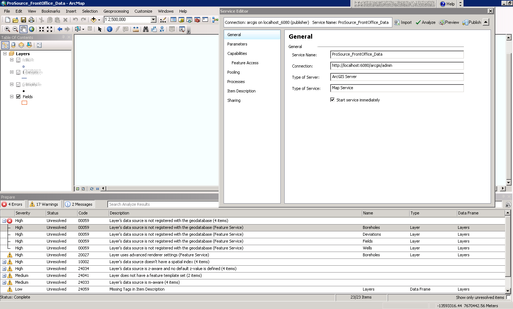Collapse the Fields layer legend
Viewport: 513px width, 309px height.
click(12, 97)
